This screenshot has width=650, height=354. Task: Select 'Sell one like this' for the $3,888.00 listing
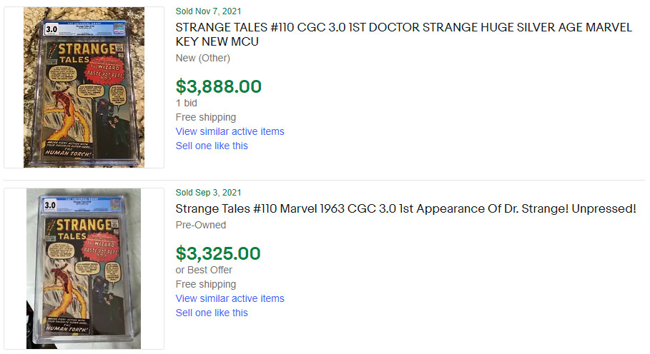212,146
